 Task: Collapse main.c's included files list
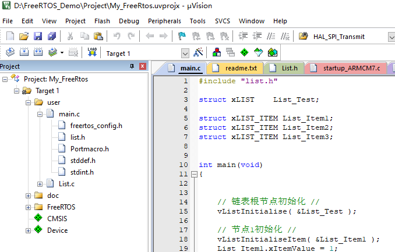(x=40, y=114)
